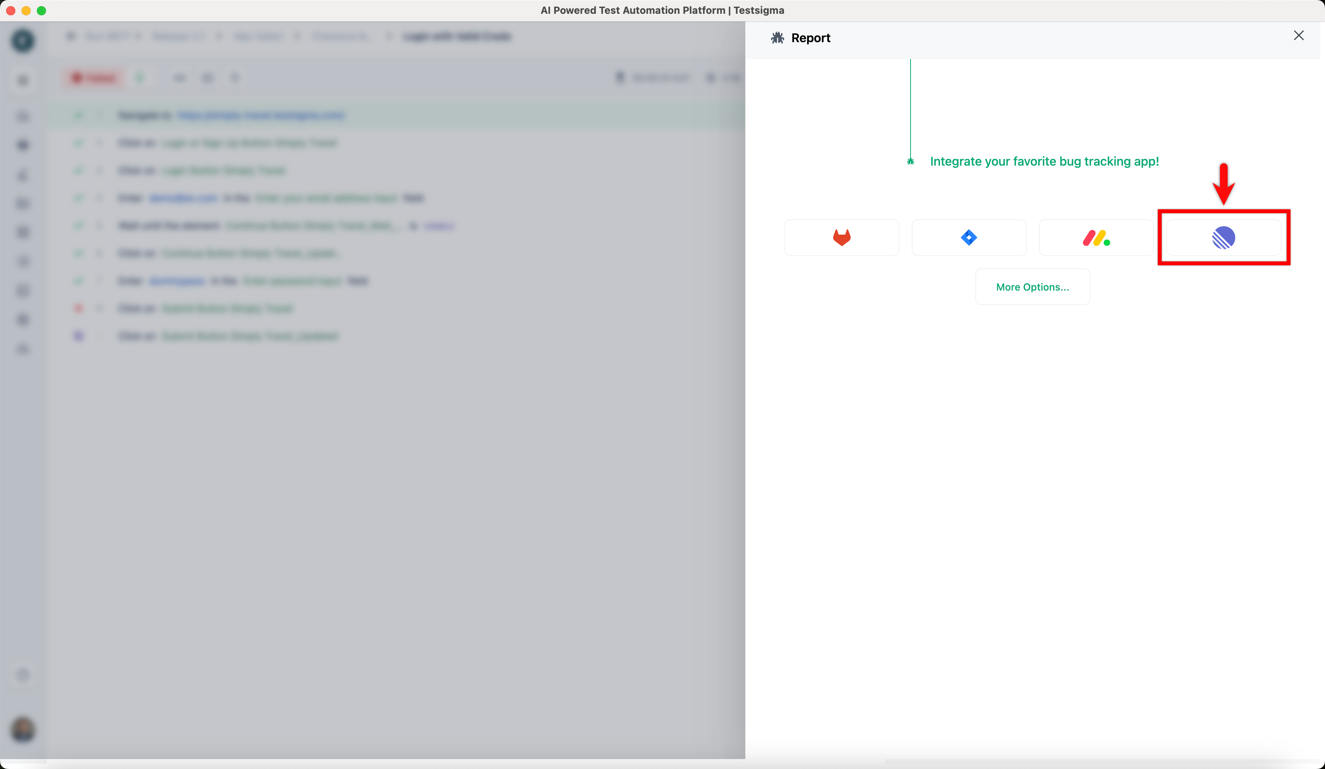
Task: Click the bug icon beside Report title
Action: pos(777,38)
